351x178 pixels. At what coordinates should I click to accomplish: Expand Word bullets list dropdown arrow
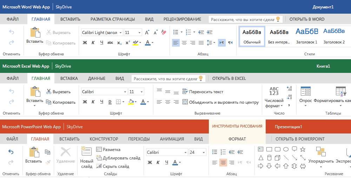(181, 32)
